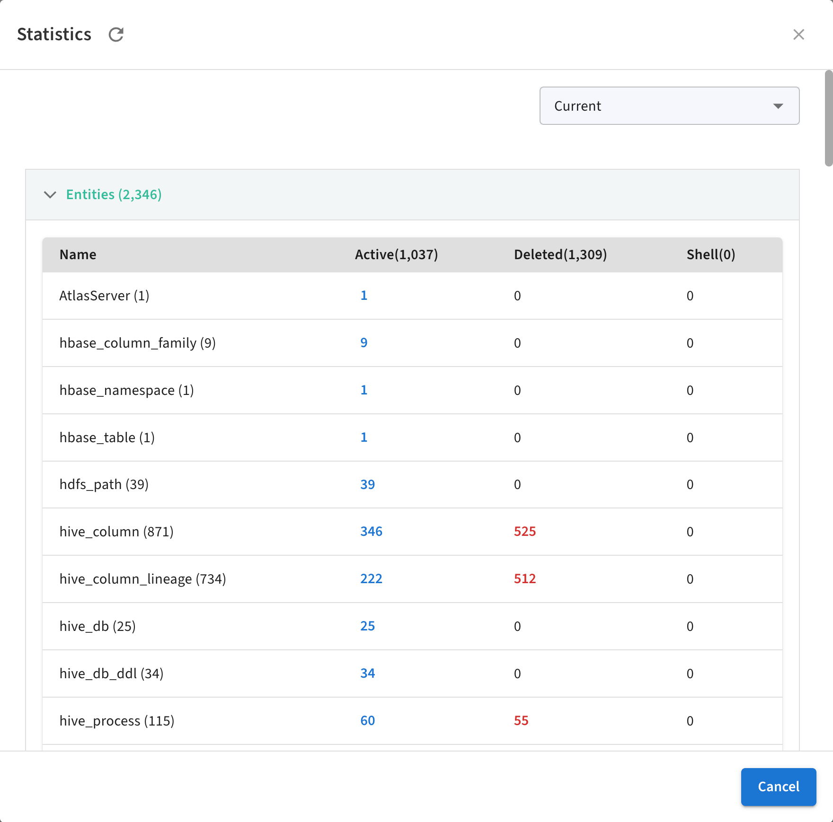Click the refresh statistics icon

tap(116, 35)
